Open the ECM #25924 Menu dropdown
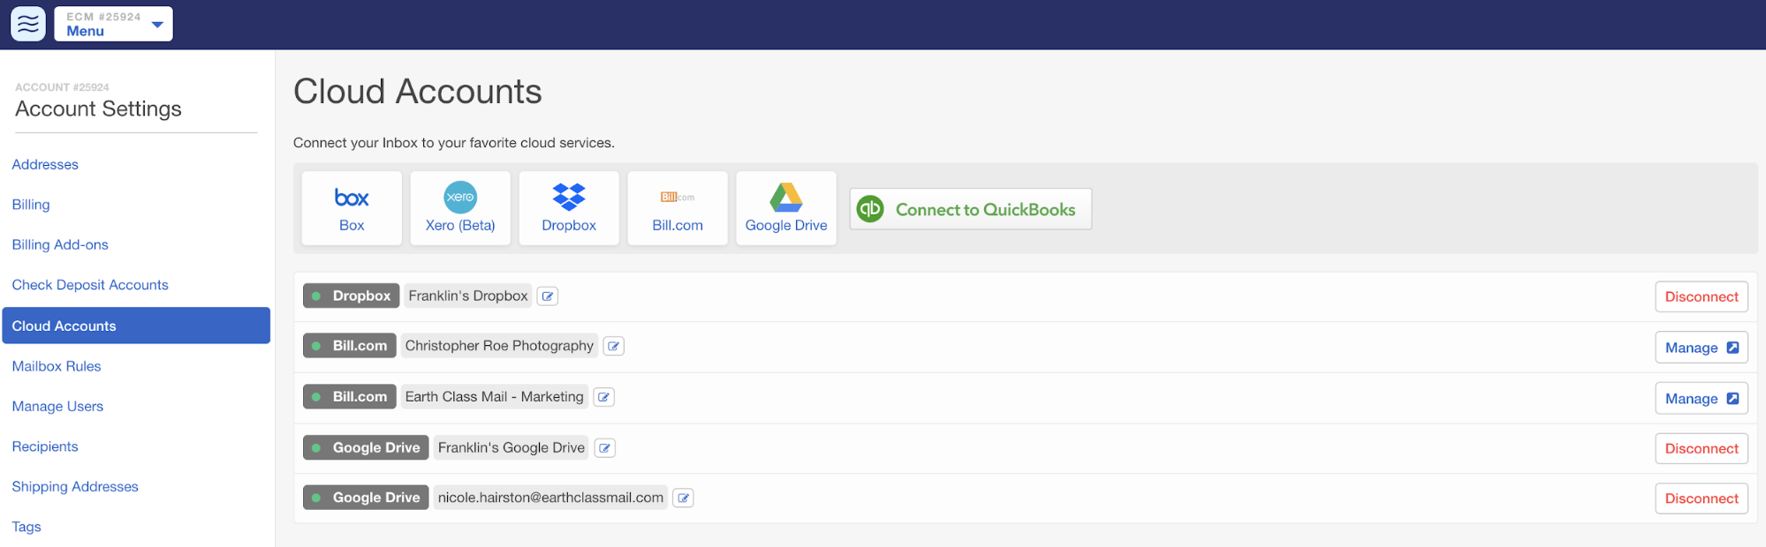1766x547 pixels. coord(113,24)
